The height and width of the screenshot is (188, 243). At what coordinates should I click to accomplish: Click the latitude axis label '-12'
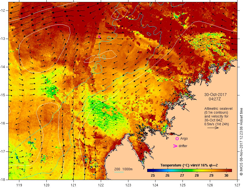[x=3, y=11]
